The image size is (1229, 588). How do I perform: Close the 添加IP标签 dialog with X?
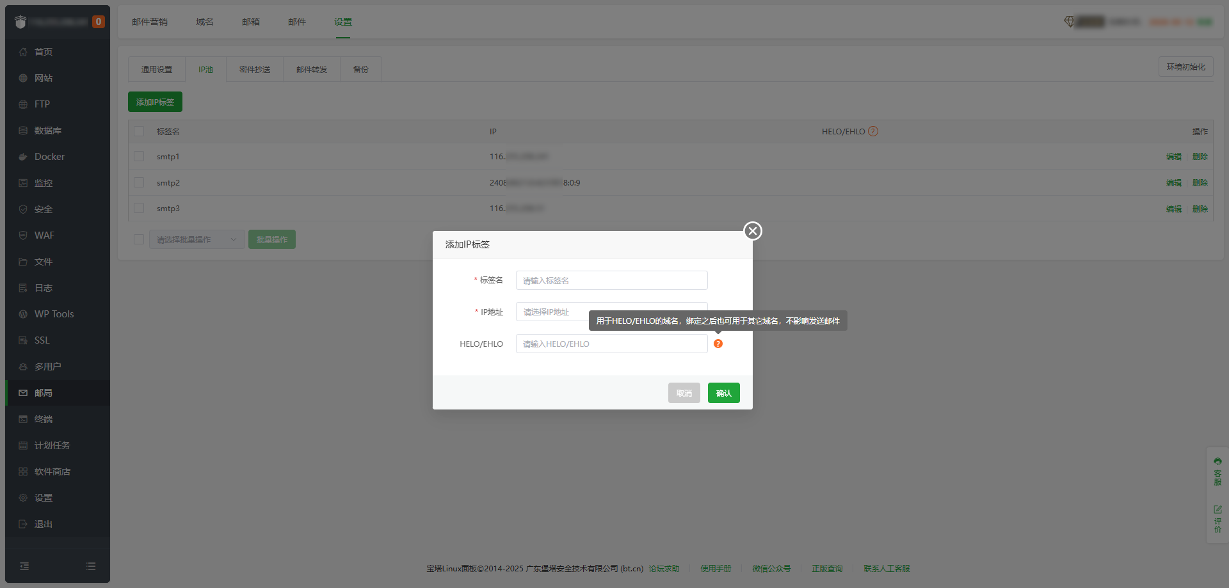click(753, 231)
